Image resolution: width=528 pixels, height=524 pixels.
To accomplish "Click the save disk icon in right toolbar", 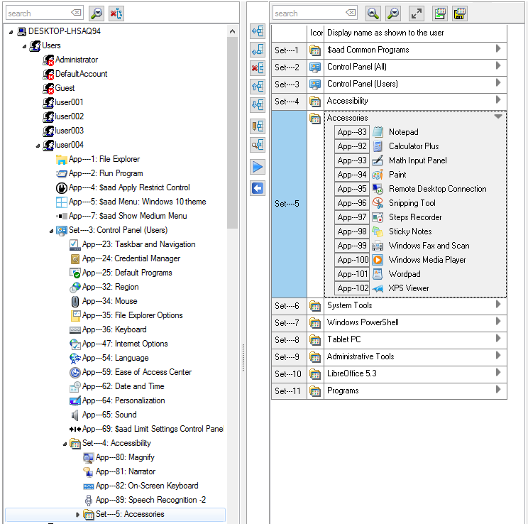I will [459, 13].
